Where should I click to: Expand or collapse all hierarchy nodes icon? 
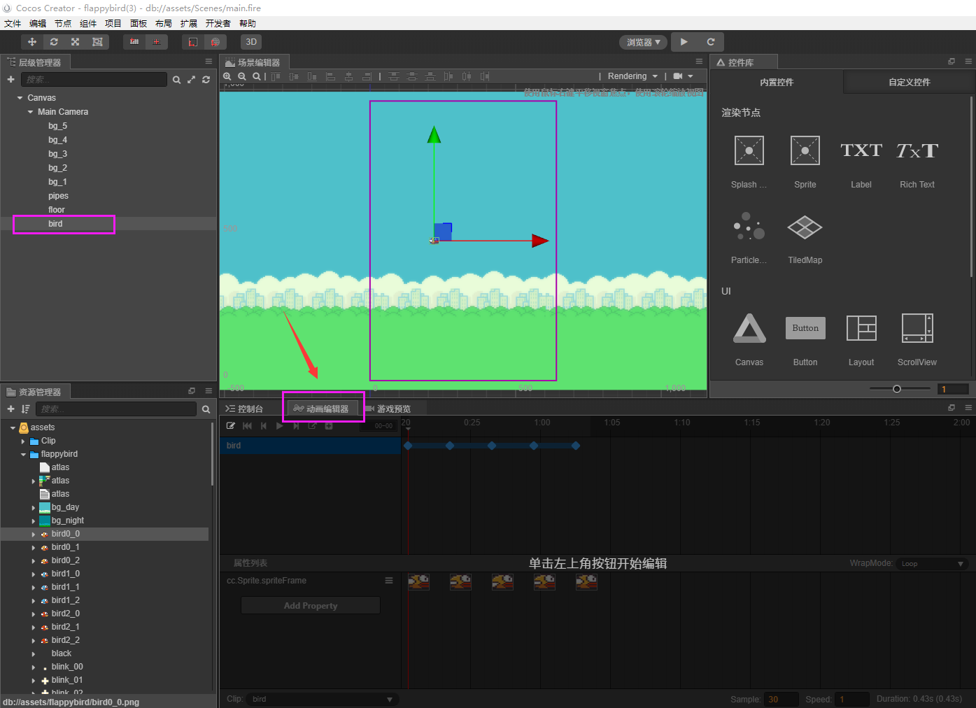192,80
